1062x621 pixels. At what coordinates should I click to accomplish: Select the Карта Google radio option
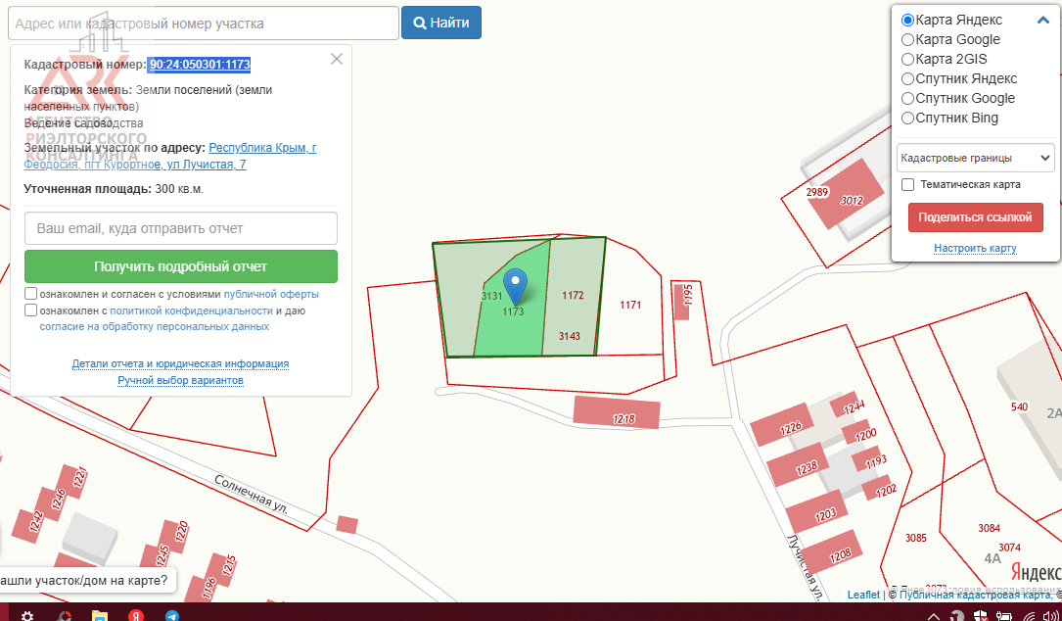point(907,39)
